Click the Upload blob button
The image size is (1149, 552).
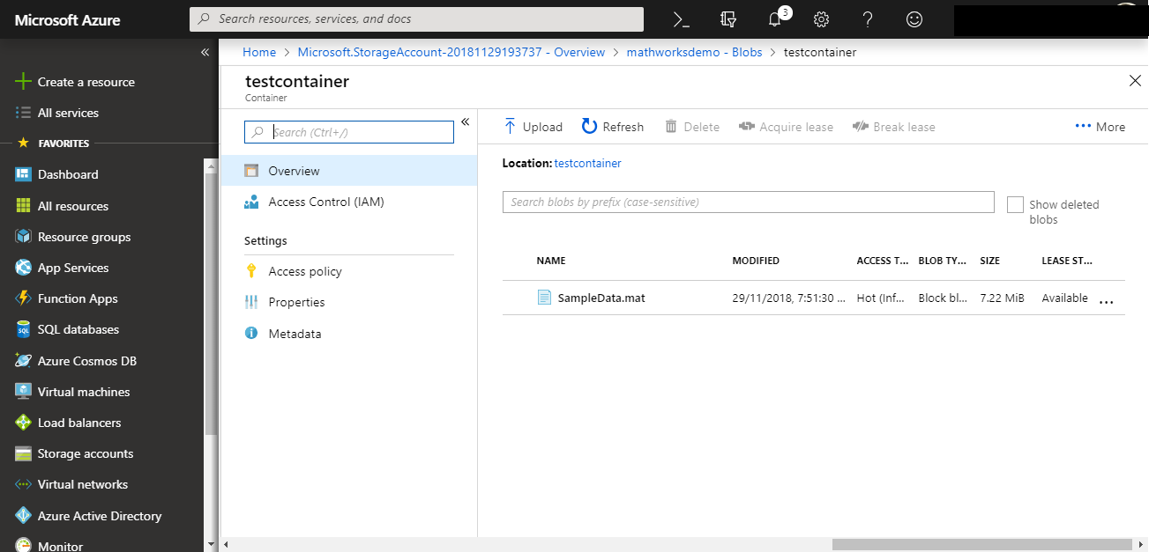(533, 127)
